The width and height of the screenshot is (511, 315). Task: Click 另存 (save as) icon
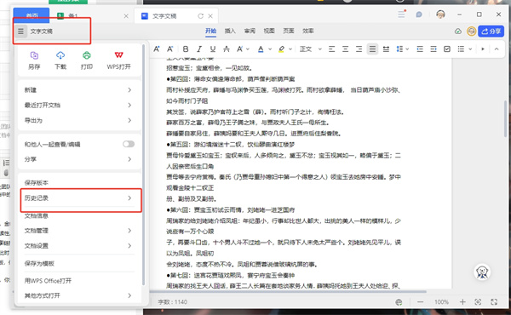[x=34, y=60]
